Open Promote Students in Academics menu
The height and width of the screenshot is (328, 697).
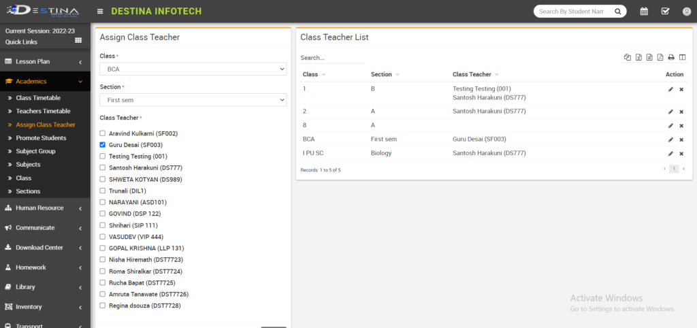coord(41,138)
